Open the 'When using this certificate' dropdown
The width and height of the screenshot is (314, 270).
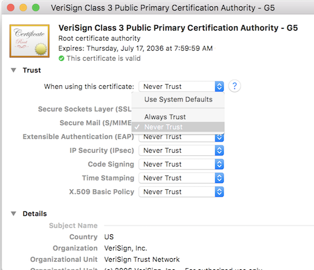pos(181,86)
